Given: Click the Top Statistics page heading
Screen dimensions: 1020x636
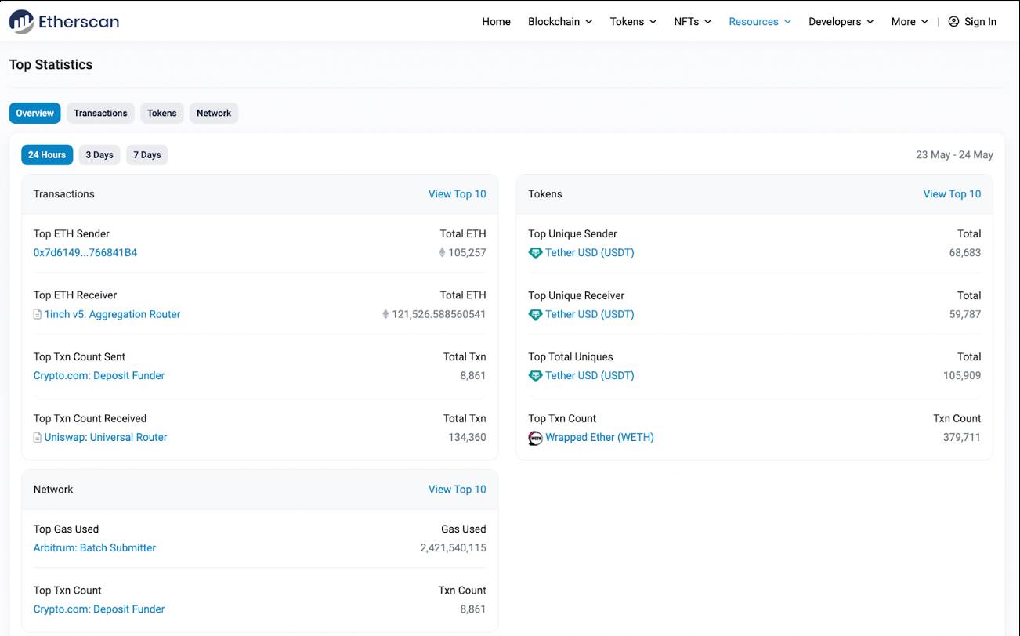Looking at the screenshot, I should point(51,65).
